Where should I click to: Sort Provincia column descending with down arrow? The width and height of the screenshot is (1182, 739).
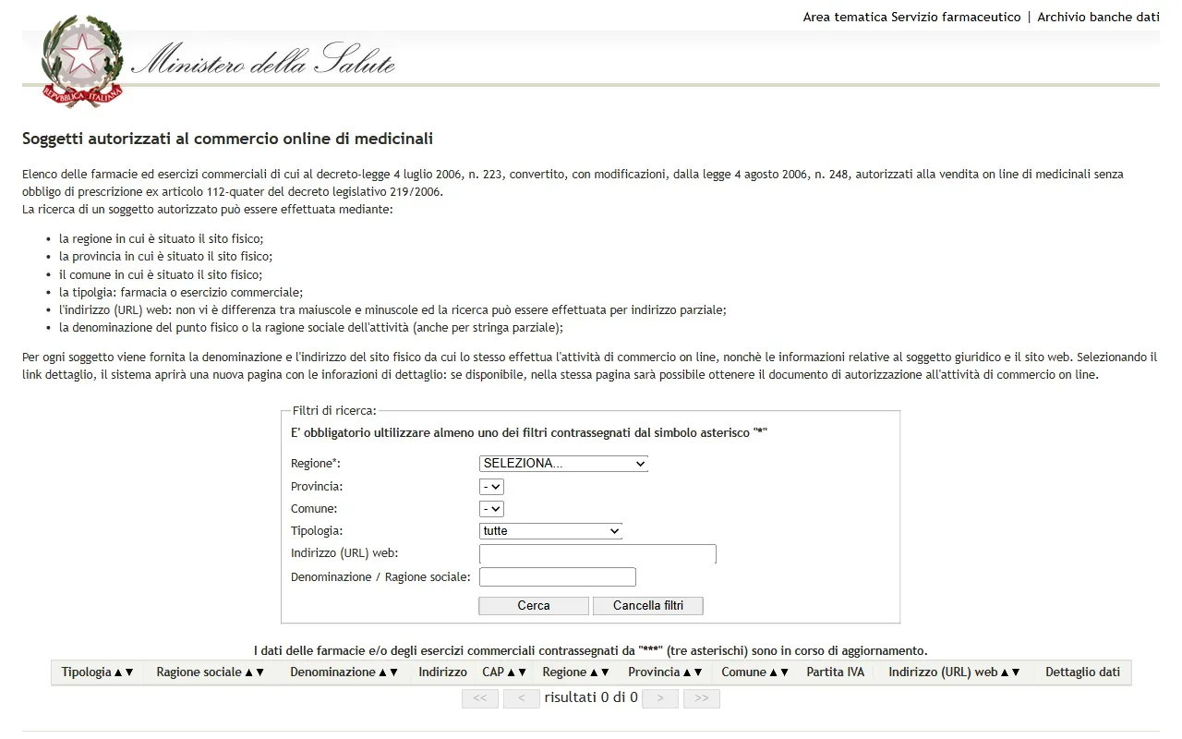(x=698, y=672)
